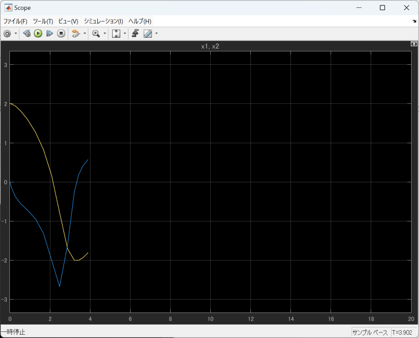Screen dimensions: 419x338
Task: Click the Highlight Simulink block icon
Action: [75, 34]
